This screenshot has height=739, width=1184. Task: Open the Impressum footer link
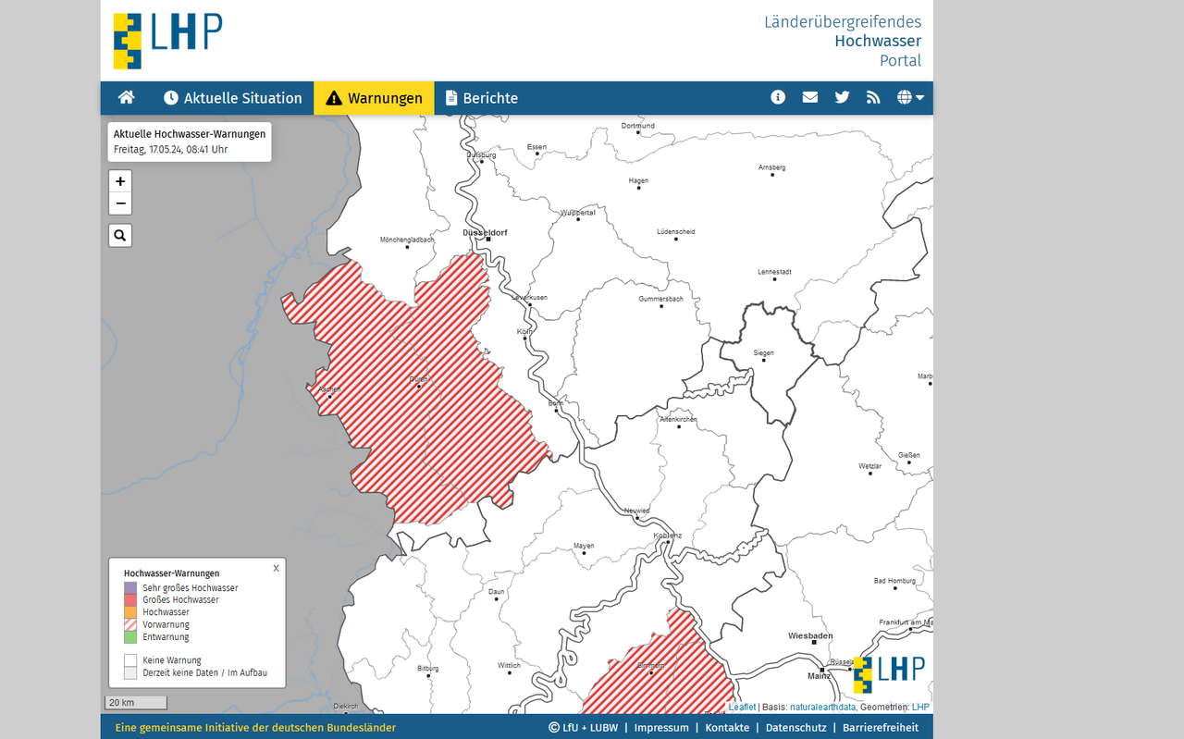[661, 728]
